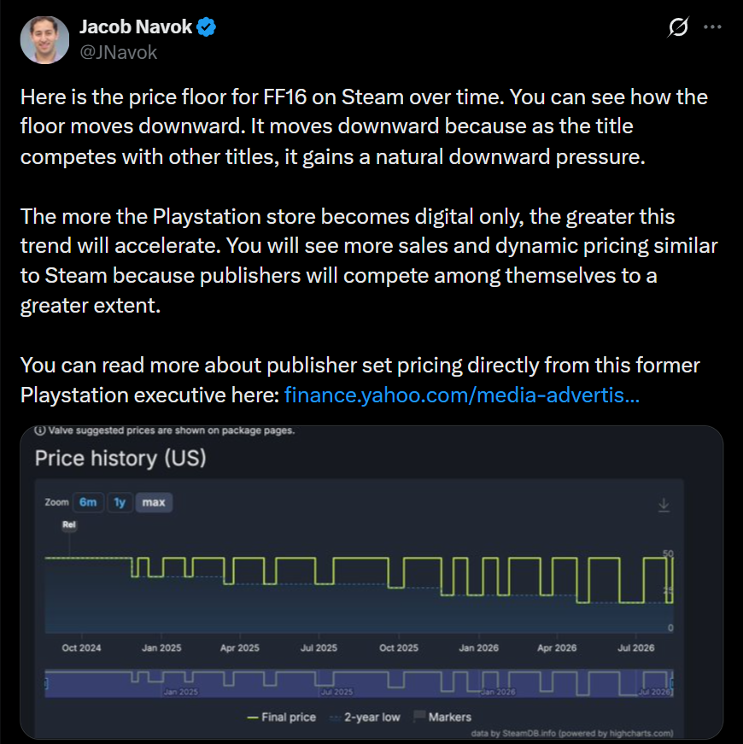Click the info icon beside Valve suggested prices
This screenshot has height=744, width=743.
40,431
